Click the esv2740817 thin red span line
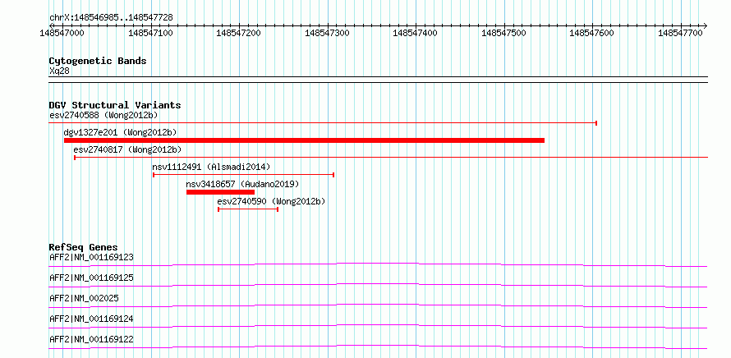The height and width of the screenshot is (358, 731). tap(391, 158)
